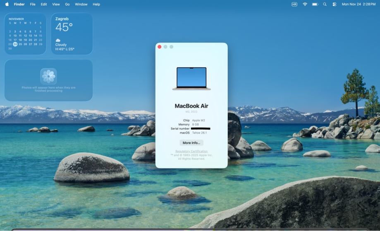Open the Edit menu
The width and height of the screenshot is (380, 231).
tap(44, 4)
